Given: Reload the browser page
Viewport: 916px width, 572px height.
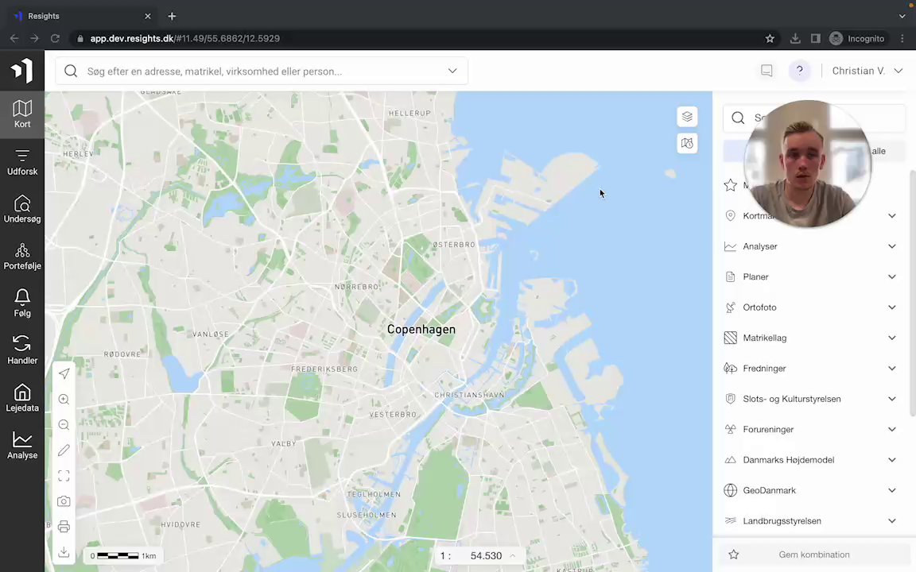Looking at the screenshot, I should (x=55, y=38).
